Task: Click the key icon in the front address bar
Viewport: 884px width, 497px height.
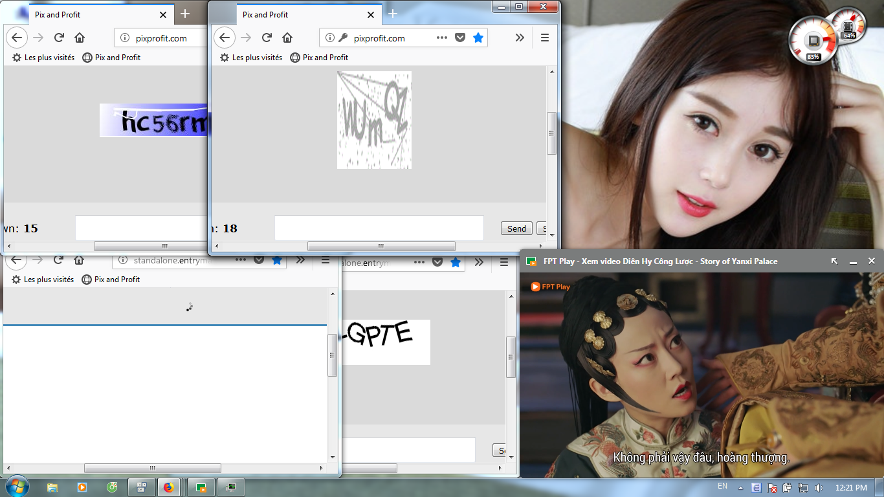Action: 342,38
